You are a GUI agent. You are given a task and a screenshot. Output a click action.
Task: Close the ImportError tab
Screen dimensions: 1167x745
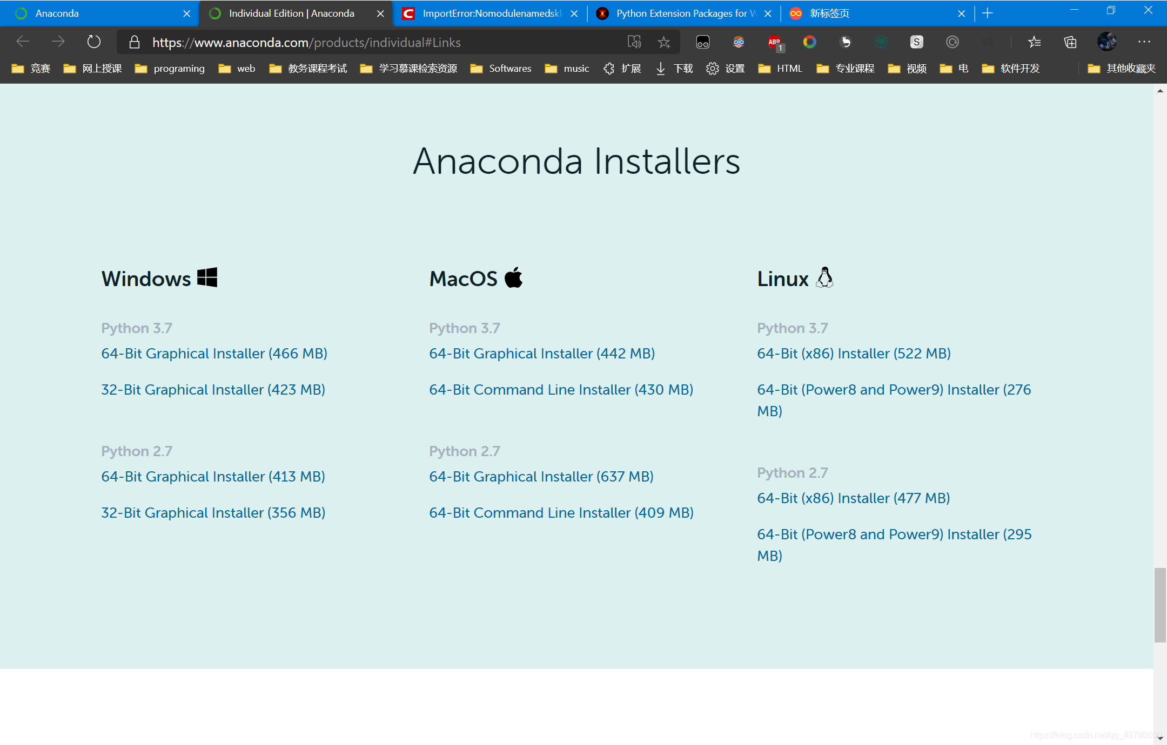(x=574, y=13)
